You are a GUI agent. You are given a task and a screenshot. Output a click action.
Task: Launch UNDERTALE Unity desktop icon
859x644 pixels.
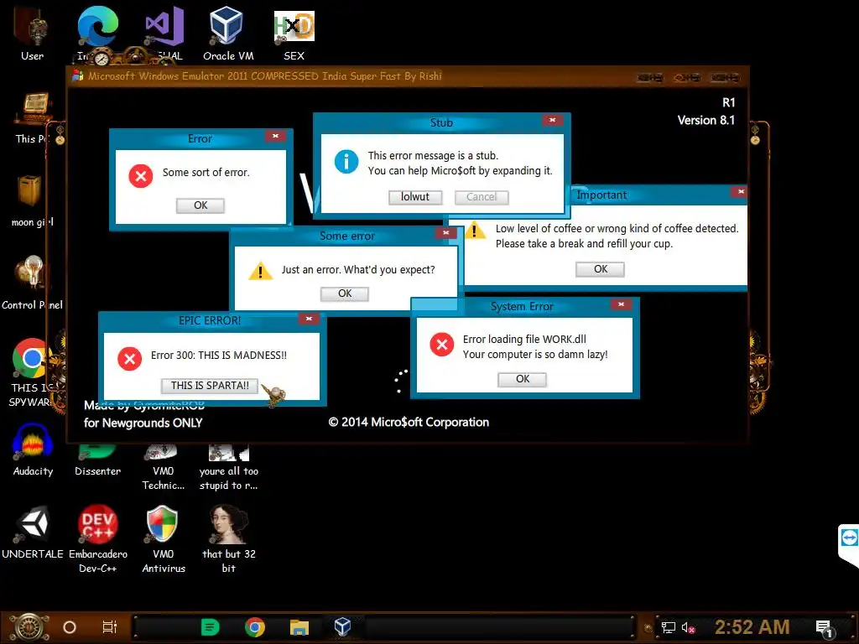(33, 531)
